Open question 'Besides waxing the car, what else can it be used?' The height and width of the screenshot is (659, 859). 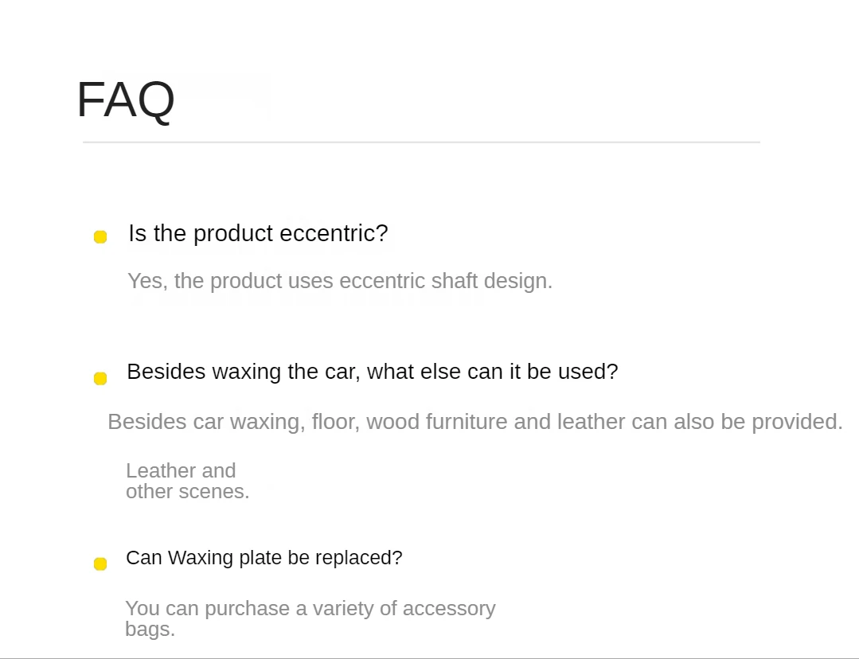[373, 372]
